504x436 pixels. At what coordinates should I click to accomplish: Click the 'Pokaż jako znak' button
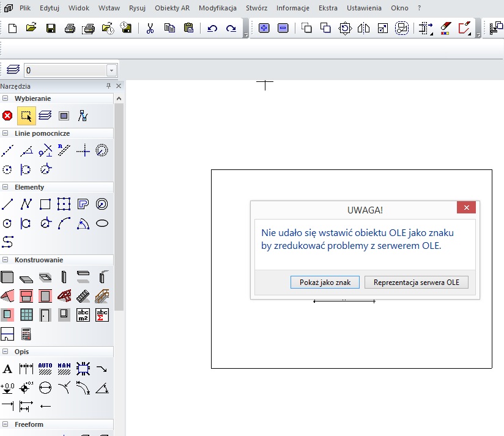[x=325, y=282]
